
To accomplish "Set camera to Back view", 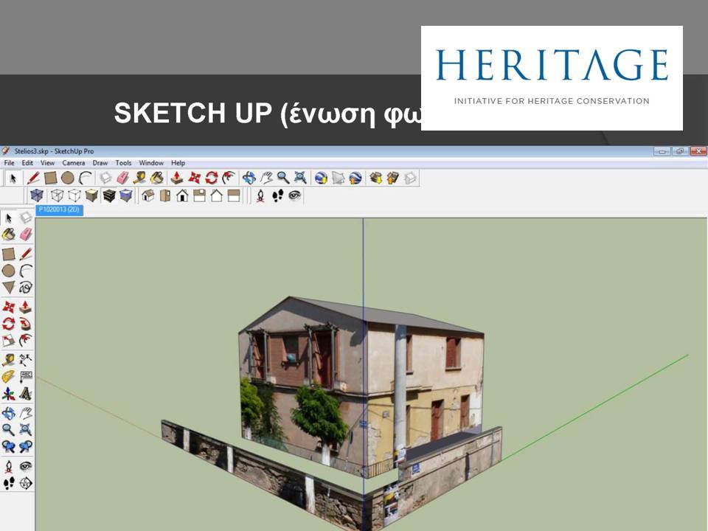I will pos(216,195).
